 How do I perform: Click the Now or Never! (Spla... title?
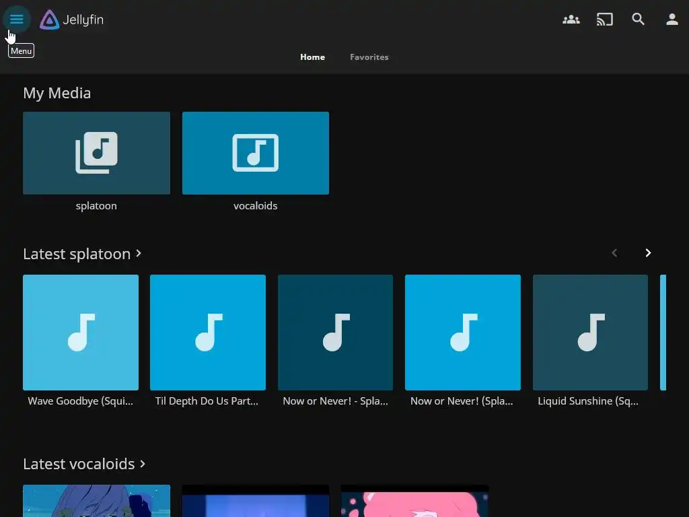click(462, 401)
